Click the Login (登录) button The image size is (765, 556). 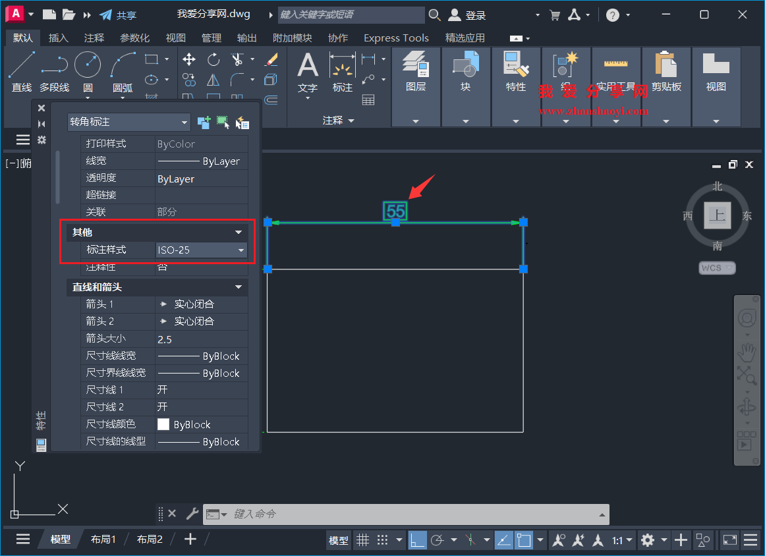pyautogui.click(x=467, y=14)
